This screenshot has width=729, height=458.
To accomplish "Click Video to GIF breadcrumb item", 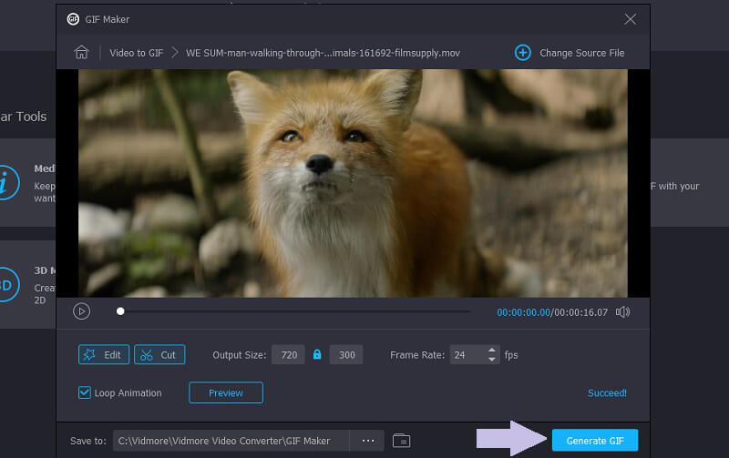I will 137,53.
